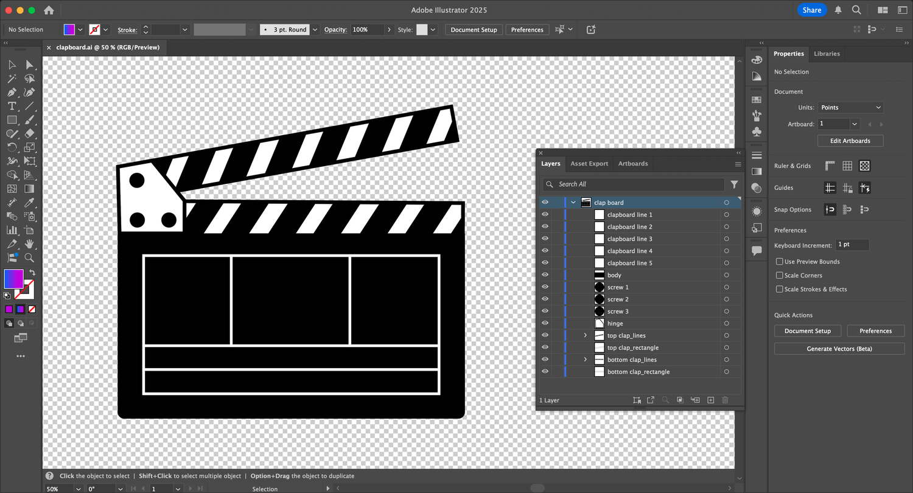The width and height of the screenshot is (913, 493).
Task: Select the Column Graph tool
Action: (12, 230)
